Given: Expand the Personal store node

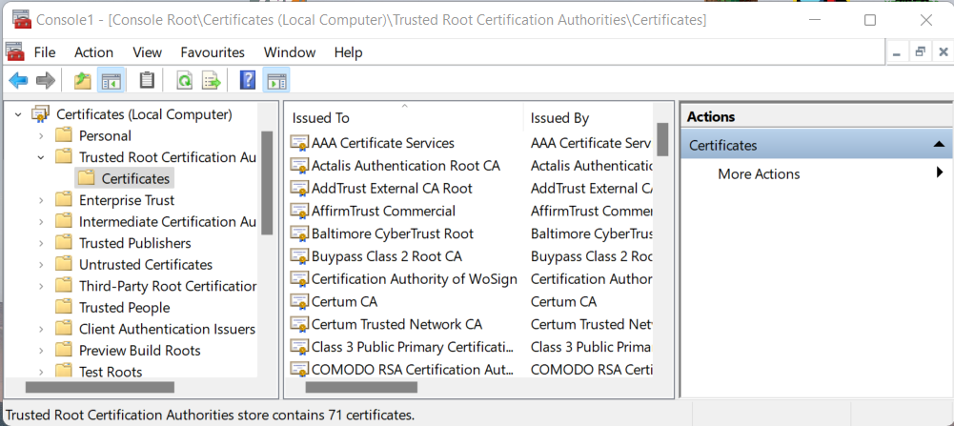Looking at the screenshot, I should 41,135.
